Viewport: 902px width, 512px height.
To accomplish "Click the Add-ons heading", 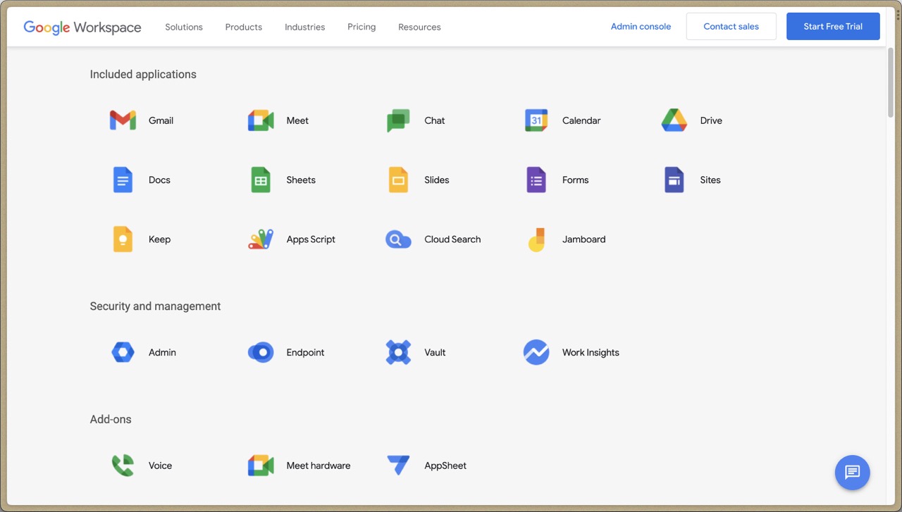I will click(111, 419).
